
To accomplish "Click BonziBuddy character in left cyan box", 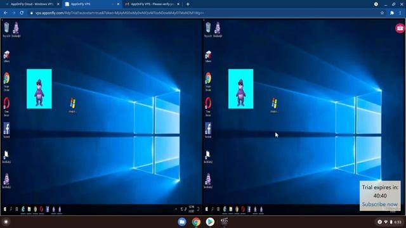I will pyautogui.click(x=39, y=92).
